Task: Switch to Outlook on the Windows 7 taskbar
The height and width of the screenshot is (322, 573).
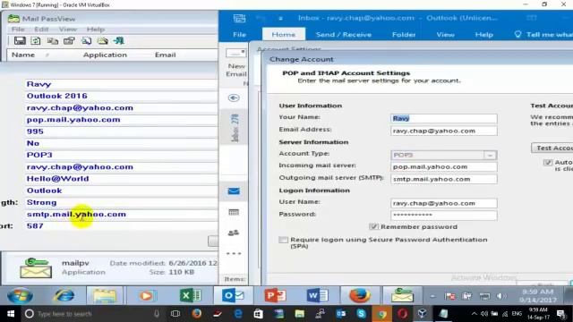Action: 233,295
